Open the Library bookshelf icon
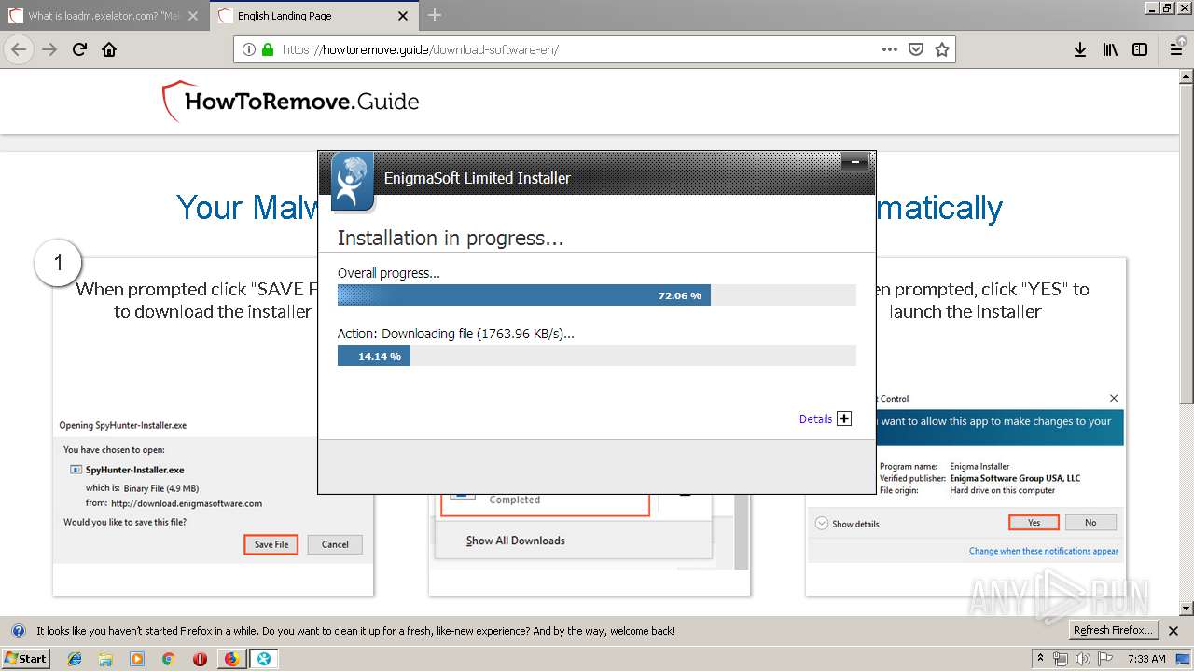Image resolution: width=1194 pixels, height=671 pixels. (1110, 49)
